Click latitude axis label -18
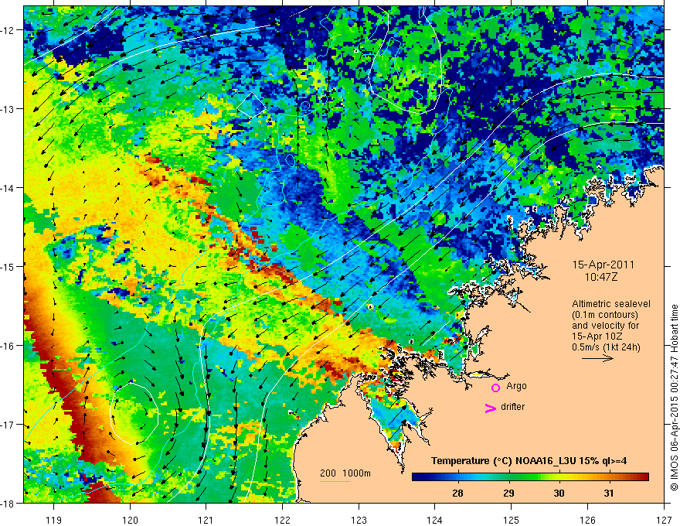The image size is (680, 526). click(8, 503)
